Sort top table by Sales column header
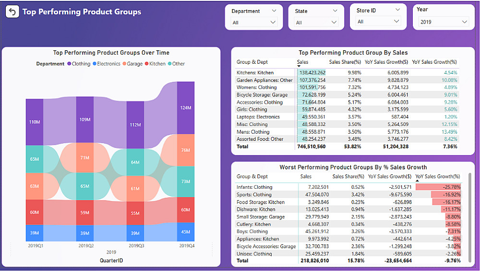Image resolution: width=480 pixels, height=271 pixels. [x=302, y=62]
